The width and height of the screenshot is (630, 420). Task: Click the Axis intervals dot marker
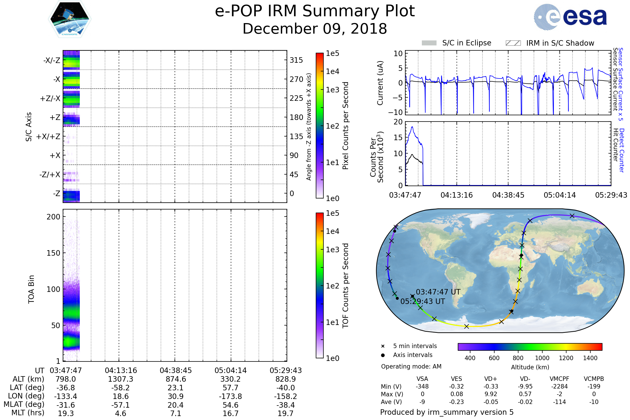tap(383, 355)
